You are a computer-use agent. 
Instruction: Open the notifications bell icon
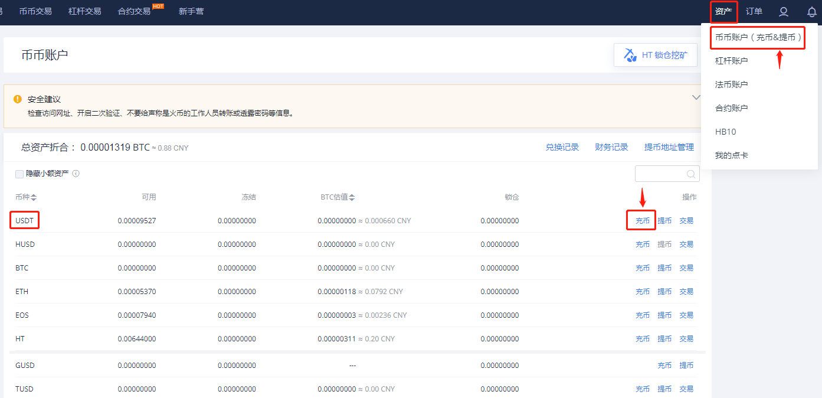point(812,11)
